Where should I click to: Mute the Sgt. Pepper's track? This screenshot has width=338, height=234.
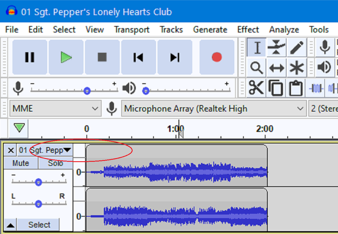[x=21, y=163]
